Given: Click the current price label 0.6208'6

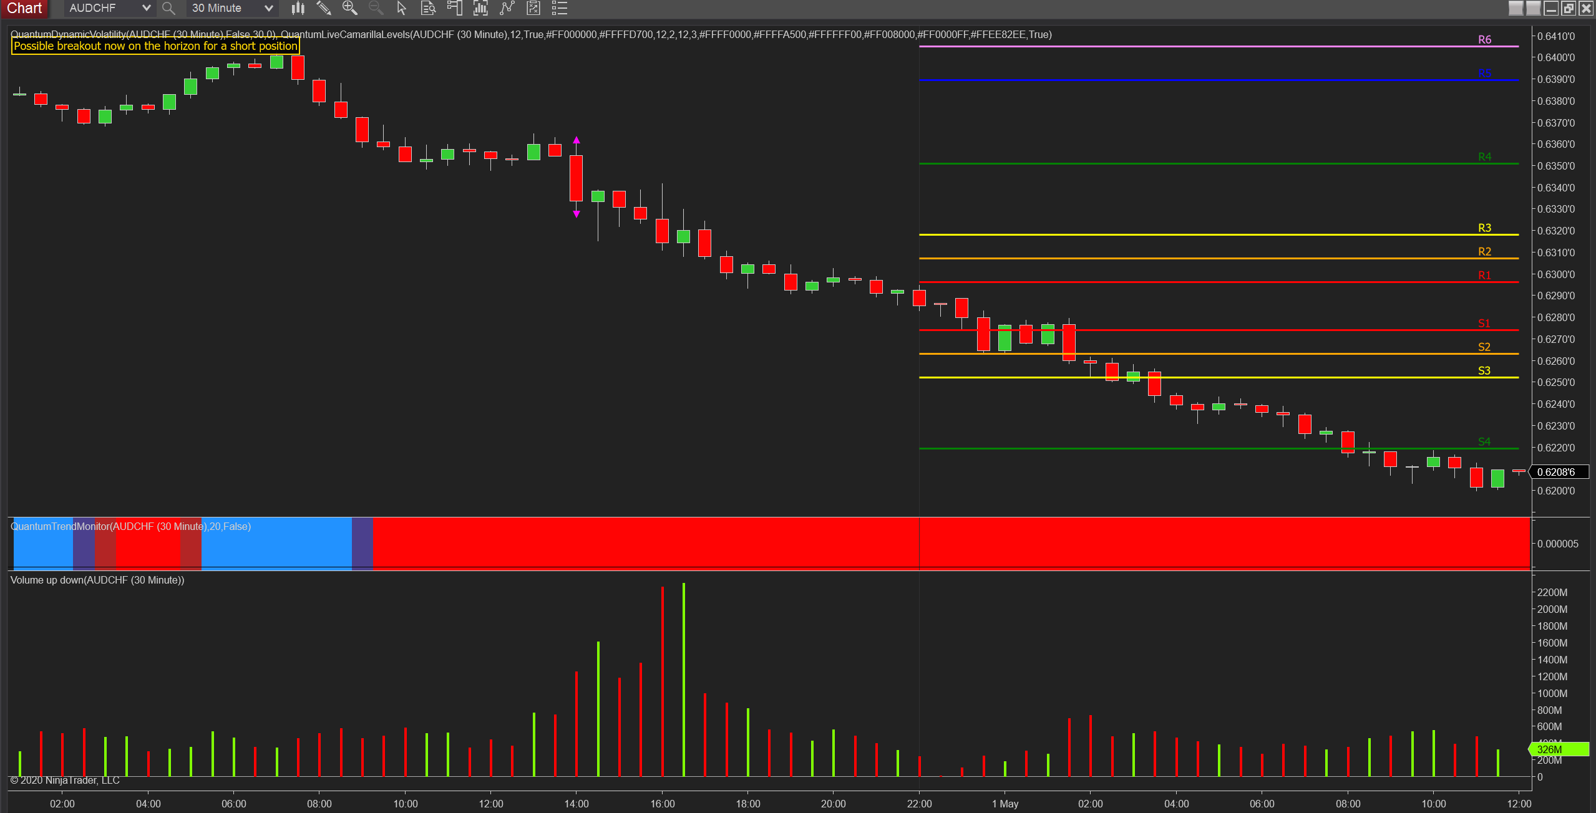Looking at the screenshot, I should (x=1557, y=472).
